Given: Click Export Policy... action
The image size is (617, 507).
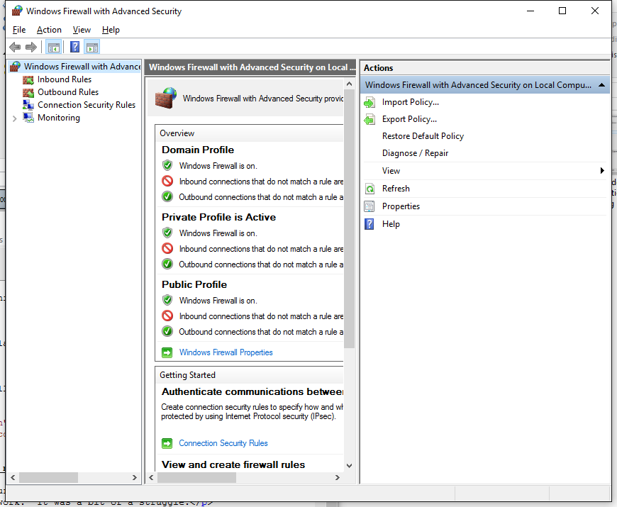Looking at the screenshot, I should [409, 119].
